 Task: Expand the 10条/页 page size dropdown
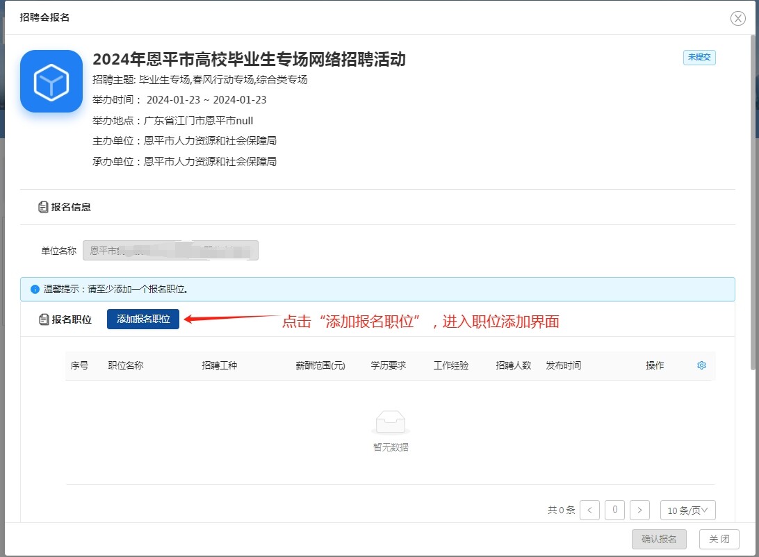coord(687,510)
